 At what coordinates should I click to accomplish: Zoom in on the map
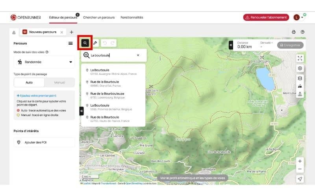coord(300,161)
